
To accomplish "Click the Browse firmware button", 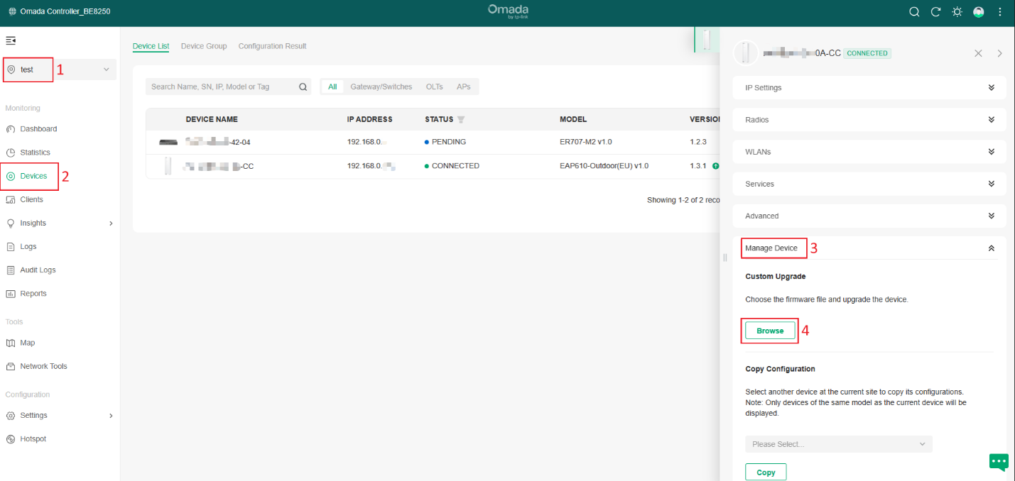I will pos(770,331).
